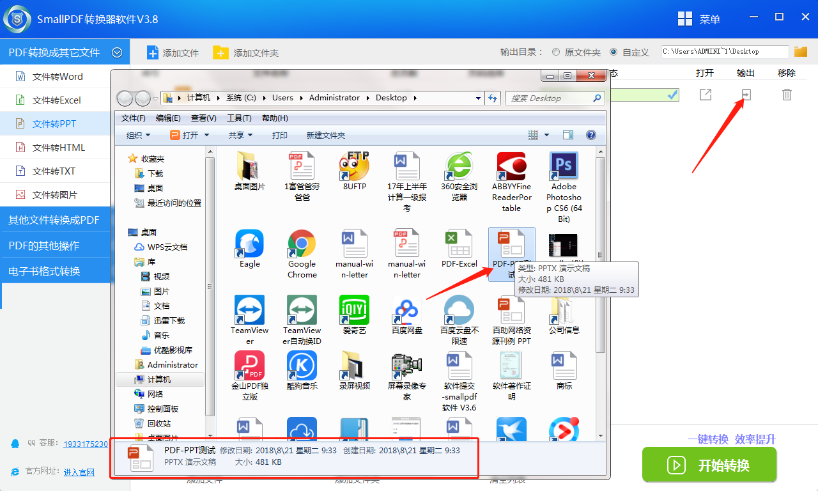Select the 金山PDF独立版 shortcut icon

click(x=250, y=365)
